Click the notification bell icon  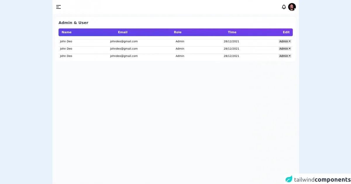click(x=284, y=7)
